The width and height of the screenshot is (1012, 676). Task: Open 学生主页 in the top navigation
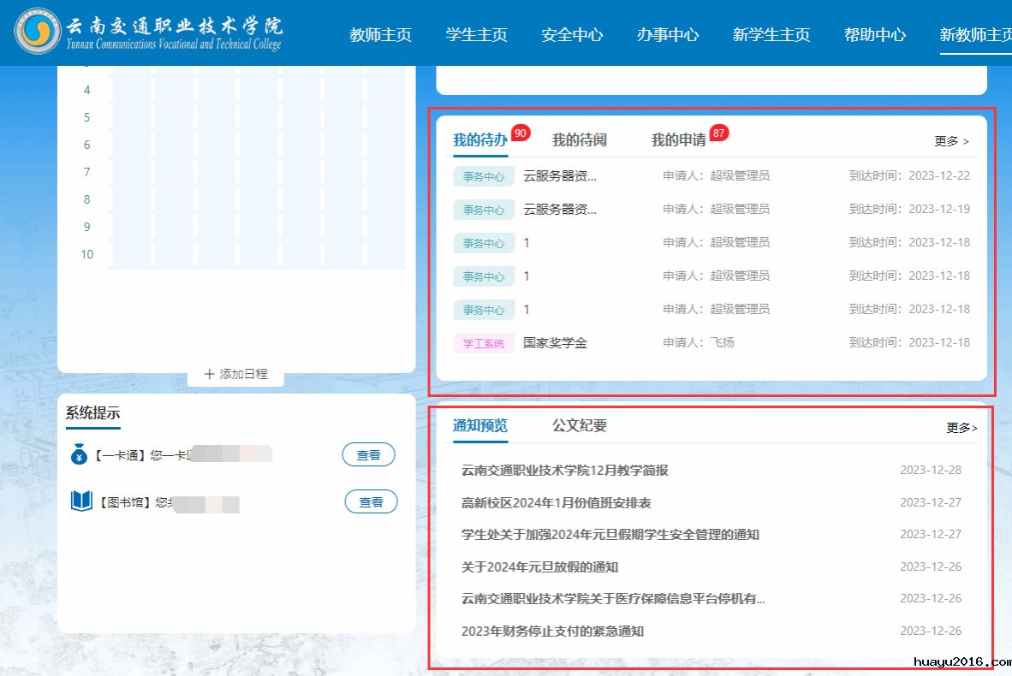[x=476, y=35]
